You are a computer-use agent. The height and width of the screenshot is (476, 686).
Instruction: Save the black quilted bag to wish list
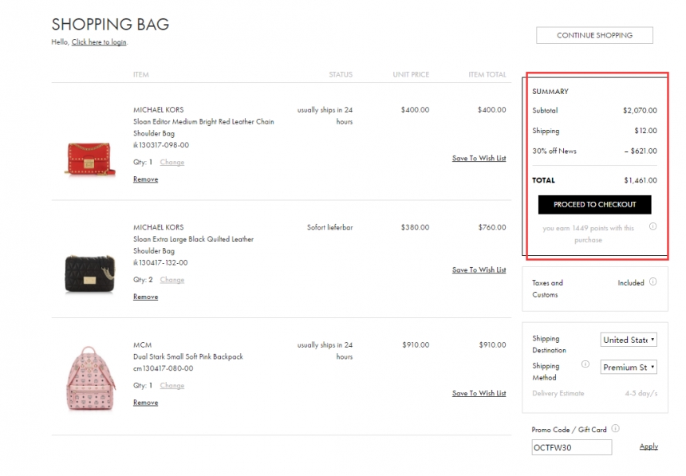point(479,270)
